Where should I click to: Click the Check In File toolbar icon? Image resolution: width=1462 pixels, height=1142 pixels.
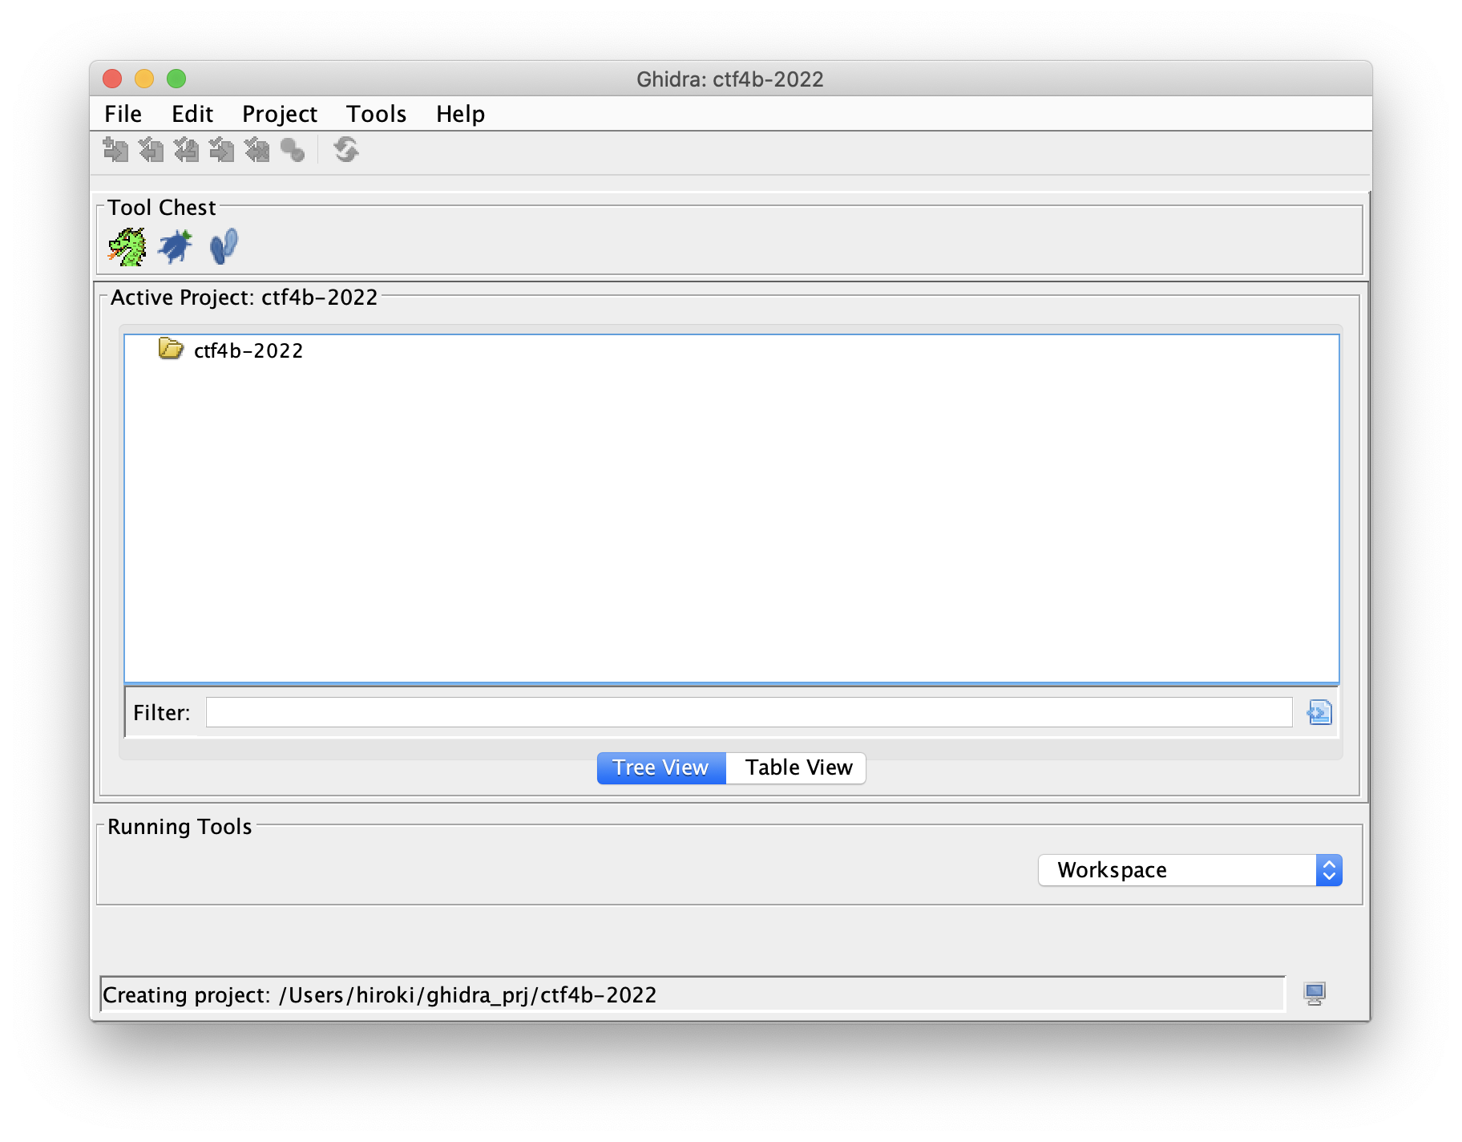[221, 150]
